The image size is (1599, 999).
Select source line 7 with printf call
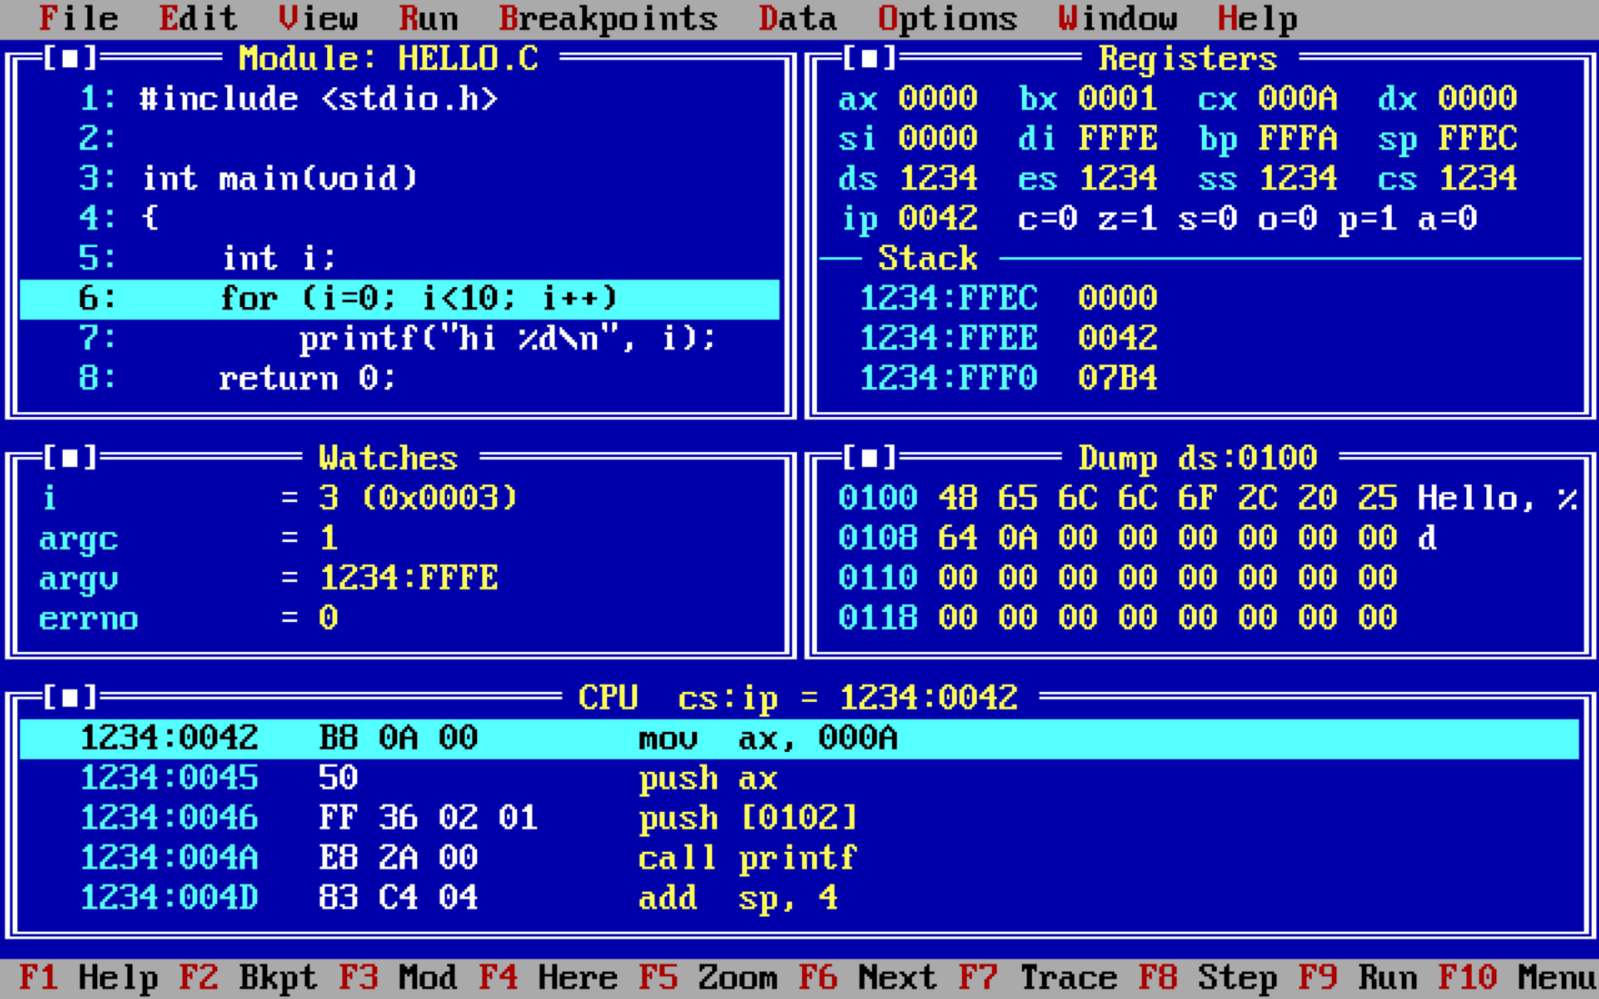[x=400, y=339]
